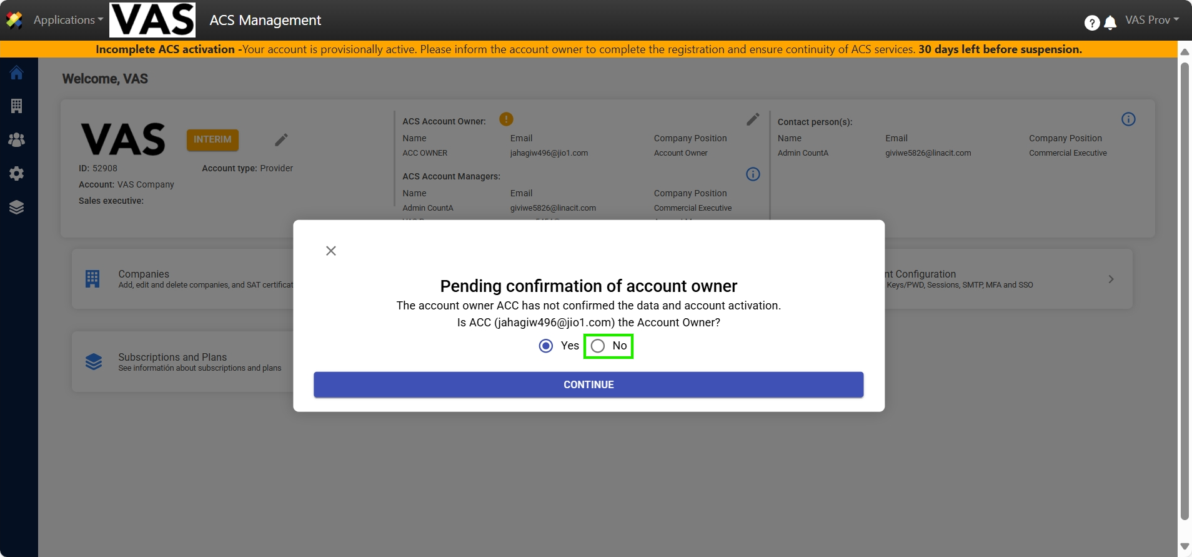Image resolution: width=1192 pixels, height=557 pixels.
Task: Open the Companies building icon in sidebar
Action: click(x=17, y=106)
